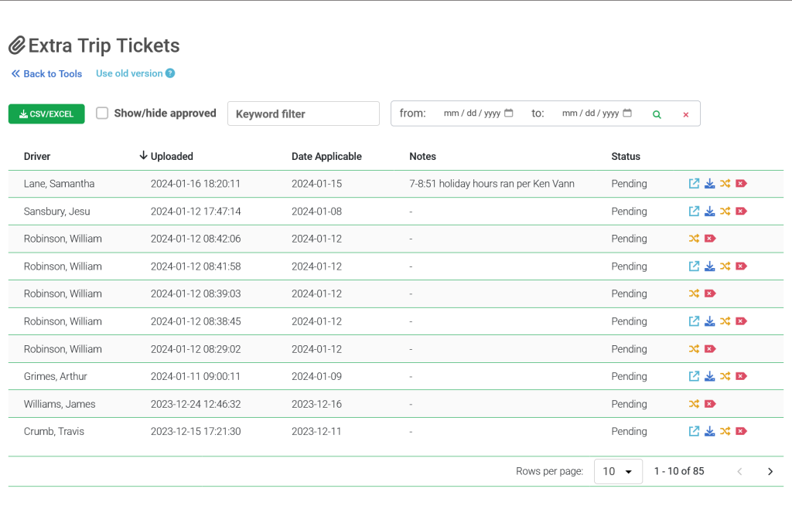Screen dimensions: 792x519
Task: Download Jesu Sansbury's ticket file
Action: pos(709,212)
